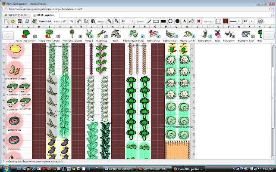The height and width of the screenshot is (172, 276).
Task: Delete selection with the red X
Action: pos(199,21)
